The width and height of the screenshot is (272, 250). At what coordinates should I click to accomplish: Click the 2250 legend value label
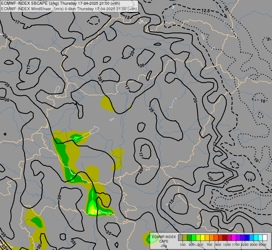tap(245, 245)
